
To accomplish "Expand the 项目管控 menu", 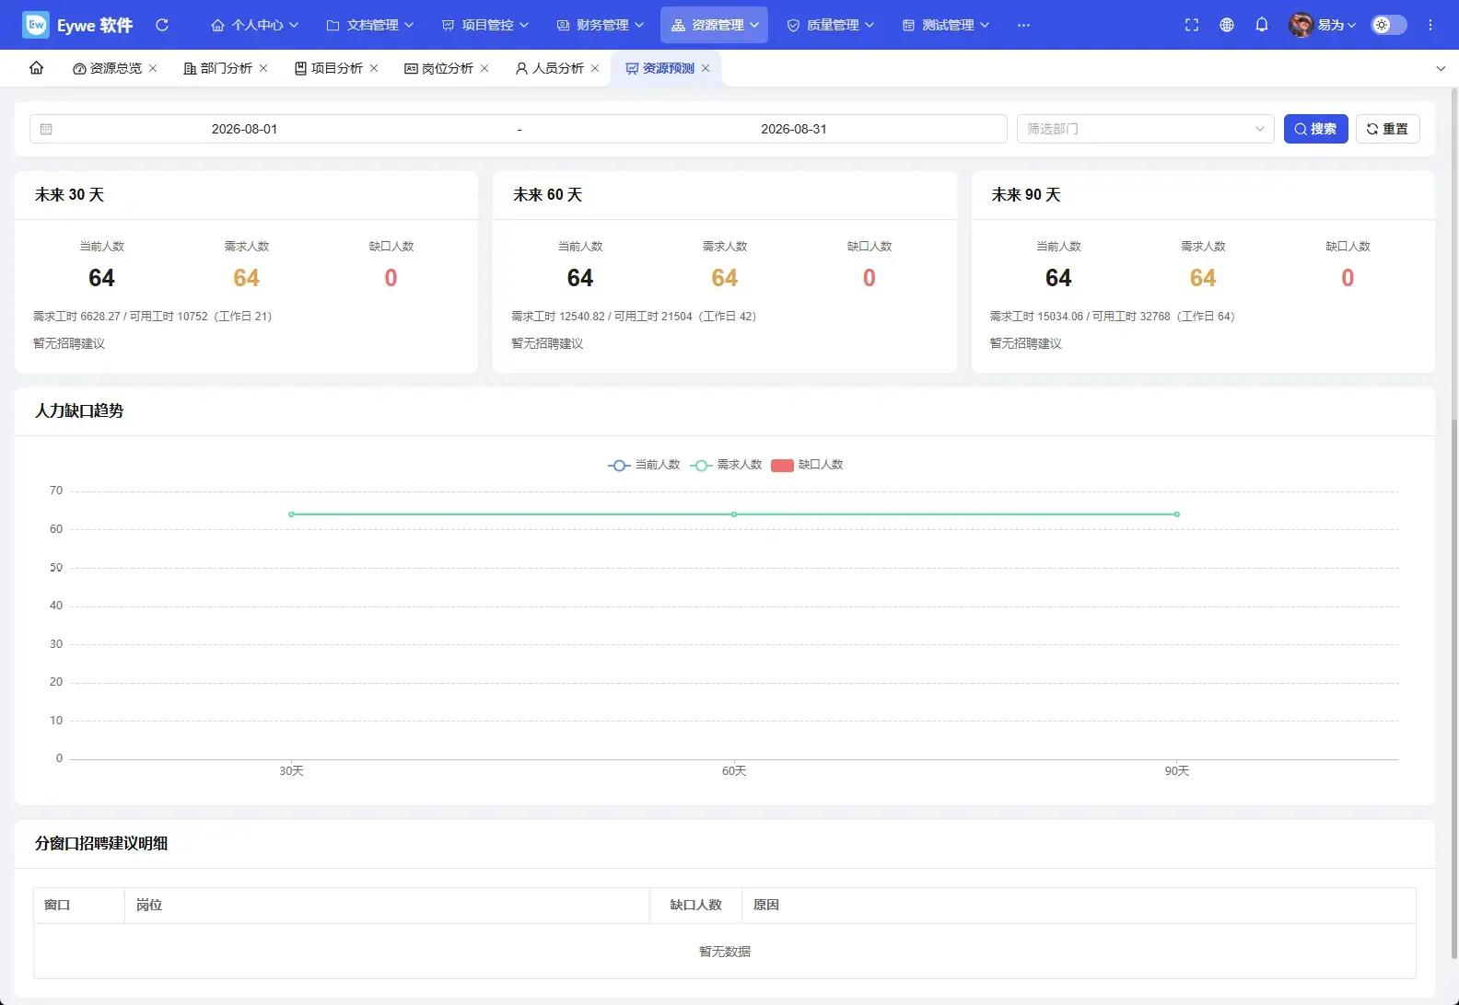I will click(485, 25).
